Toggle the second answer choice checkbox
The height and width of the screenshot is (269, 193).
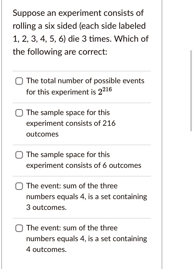pyautogui.click(x=19, y=113)
